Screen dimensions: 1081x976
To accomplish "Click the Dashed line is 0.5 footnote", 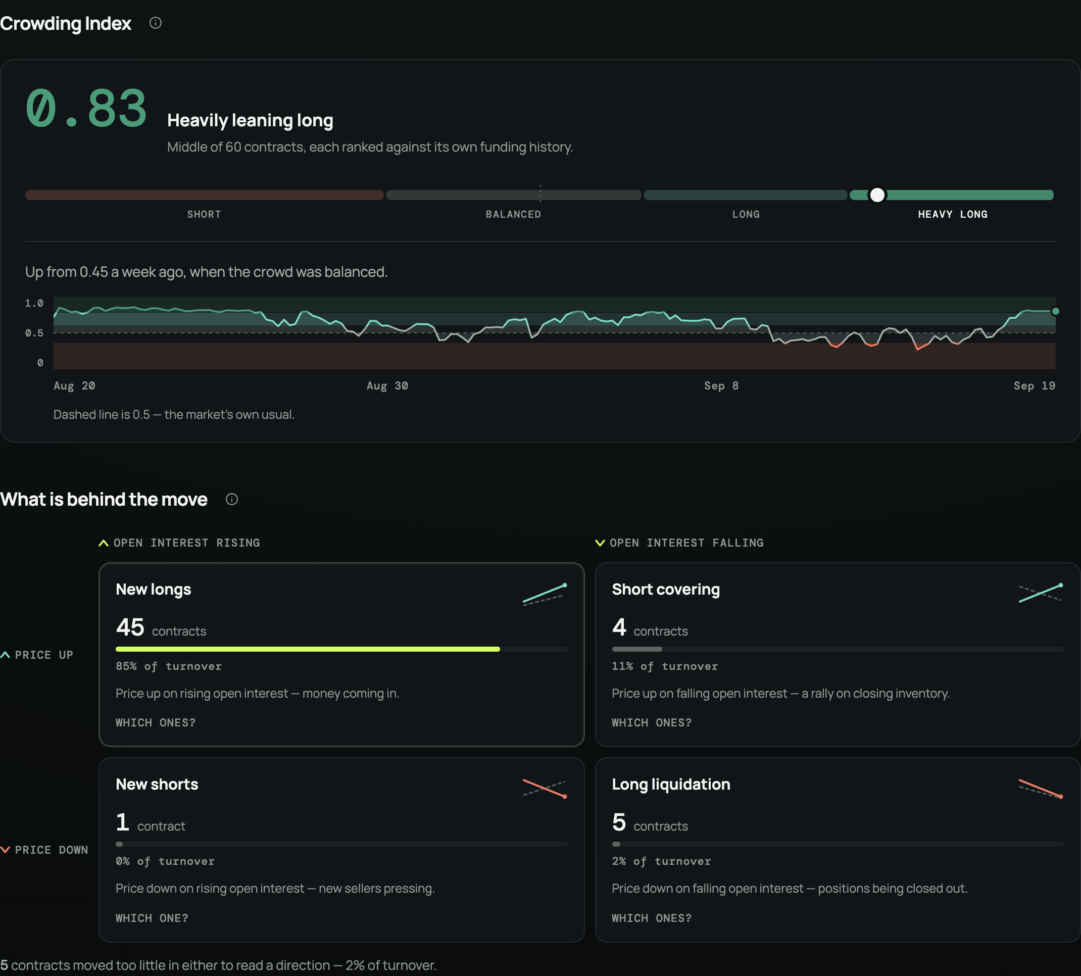I will pos(174,415).
